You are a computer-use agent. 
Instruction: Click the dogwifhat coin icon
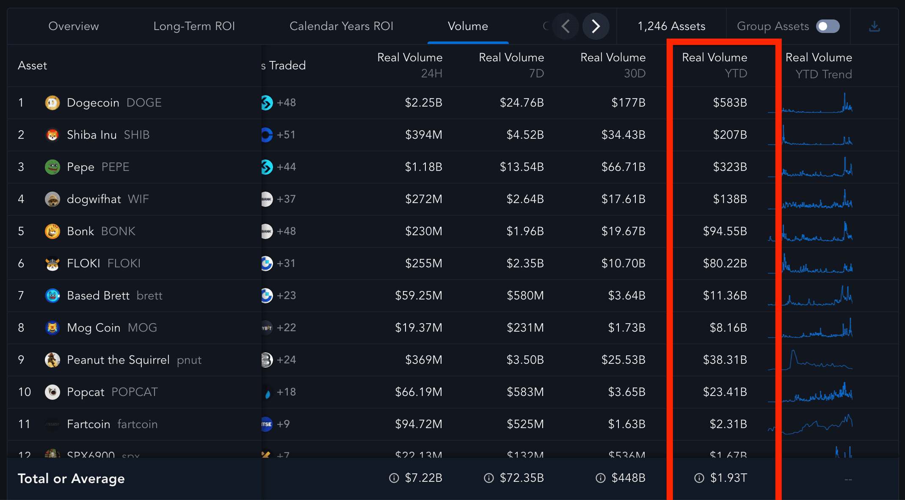tap(52, 199)
